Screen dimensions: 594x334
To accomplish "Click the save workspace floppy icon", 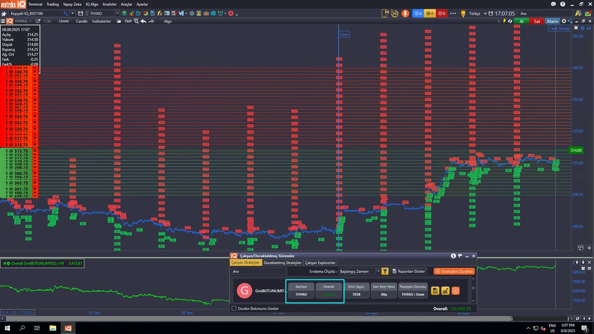I will coord(80,13).
